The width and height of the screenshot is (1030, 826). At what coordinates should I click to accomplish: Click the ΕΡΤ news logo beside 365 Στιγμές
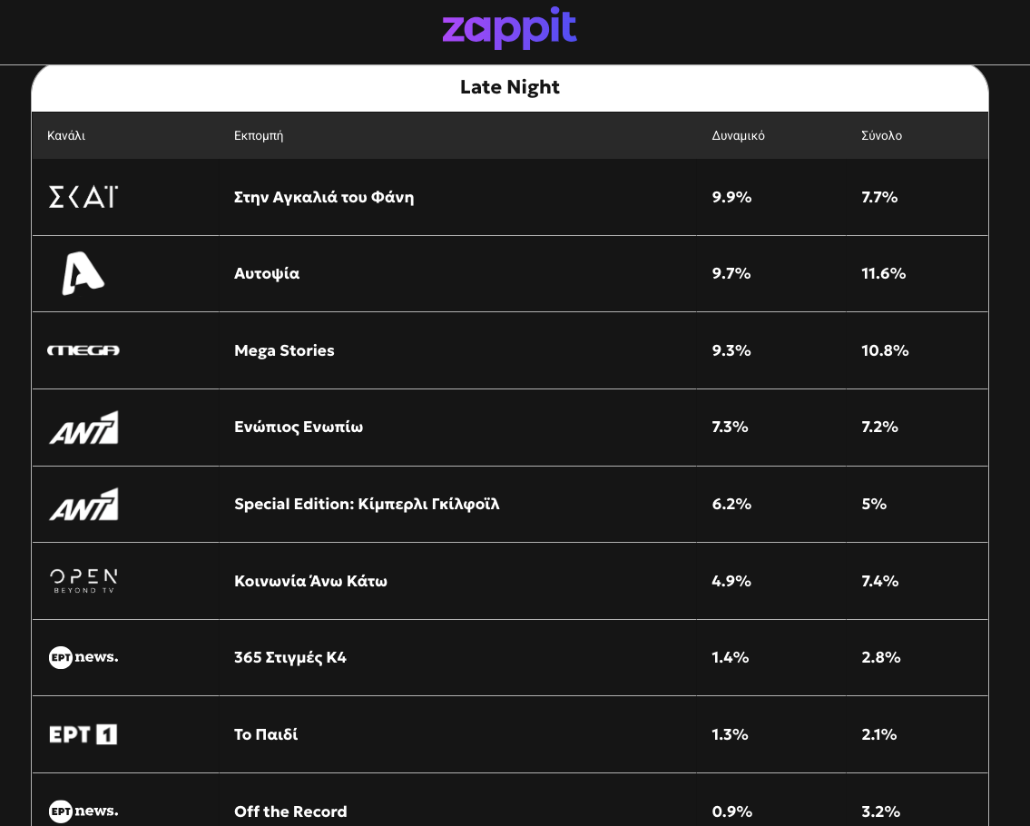(83, 657)
